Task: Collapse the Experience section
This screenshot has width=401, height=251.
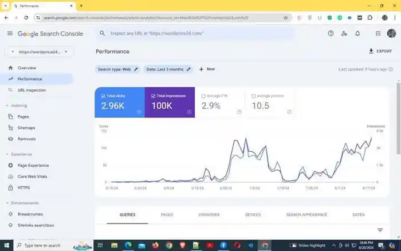Action: pyautogui.click(x=7, y=154)
